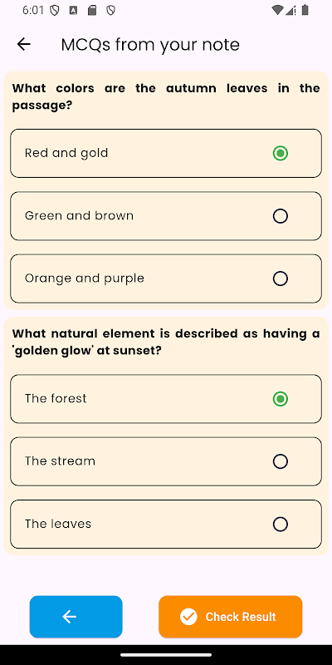
Task: Choose The stream radio button
Action: 281,461
